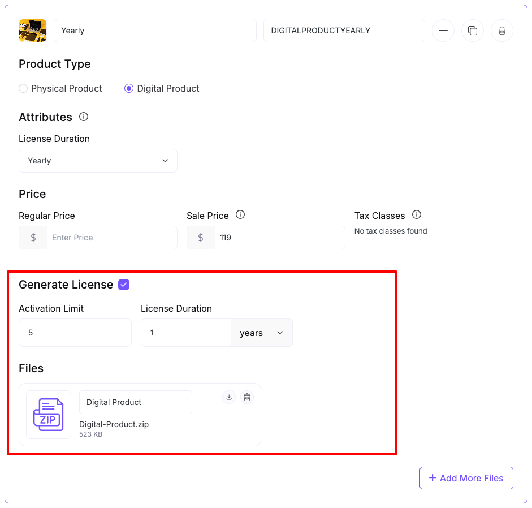Click the info icon next to Sale Price
Viewport: 532px width, 508px height.
click(x=240, y=215)
